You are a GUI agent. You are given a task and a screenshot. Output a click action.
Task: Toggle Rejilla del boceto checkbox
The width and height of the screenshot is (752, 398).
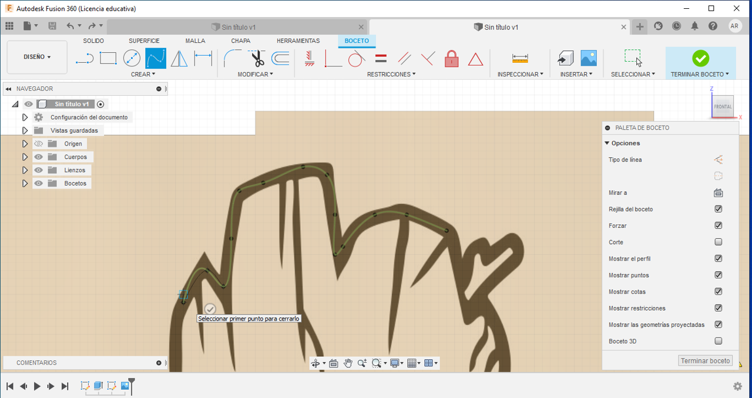point(718,209)
